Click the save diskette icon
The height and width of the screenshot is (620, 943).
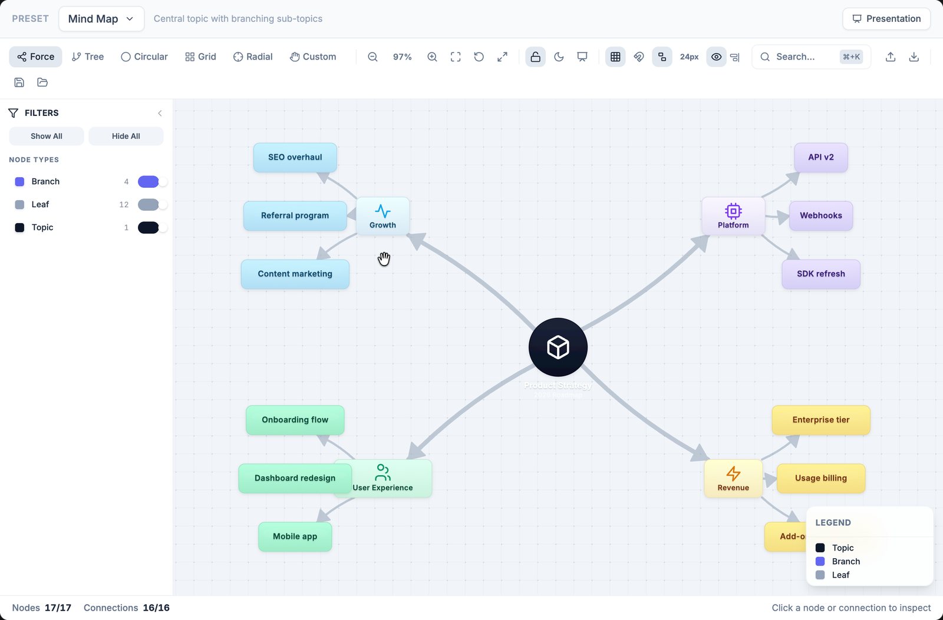click(x=19, y=82)
